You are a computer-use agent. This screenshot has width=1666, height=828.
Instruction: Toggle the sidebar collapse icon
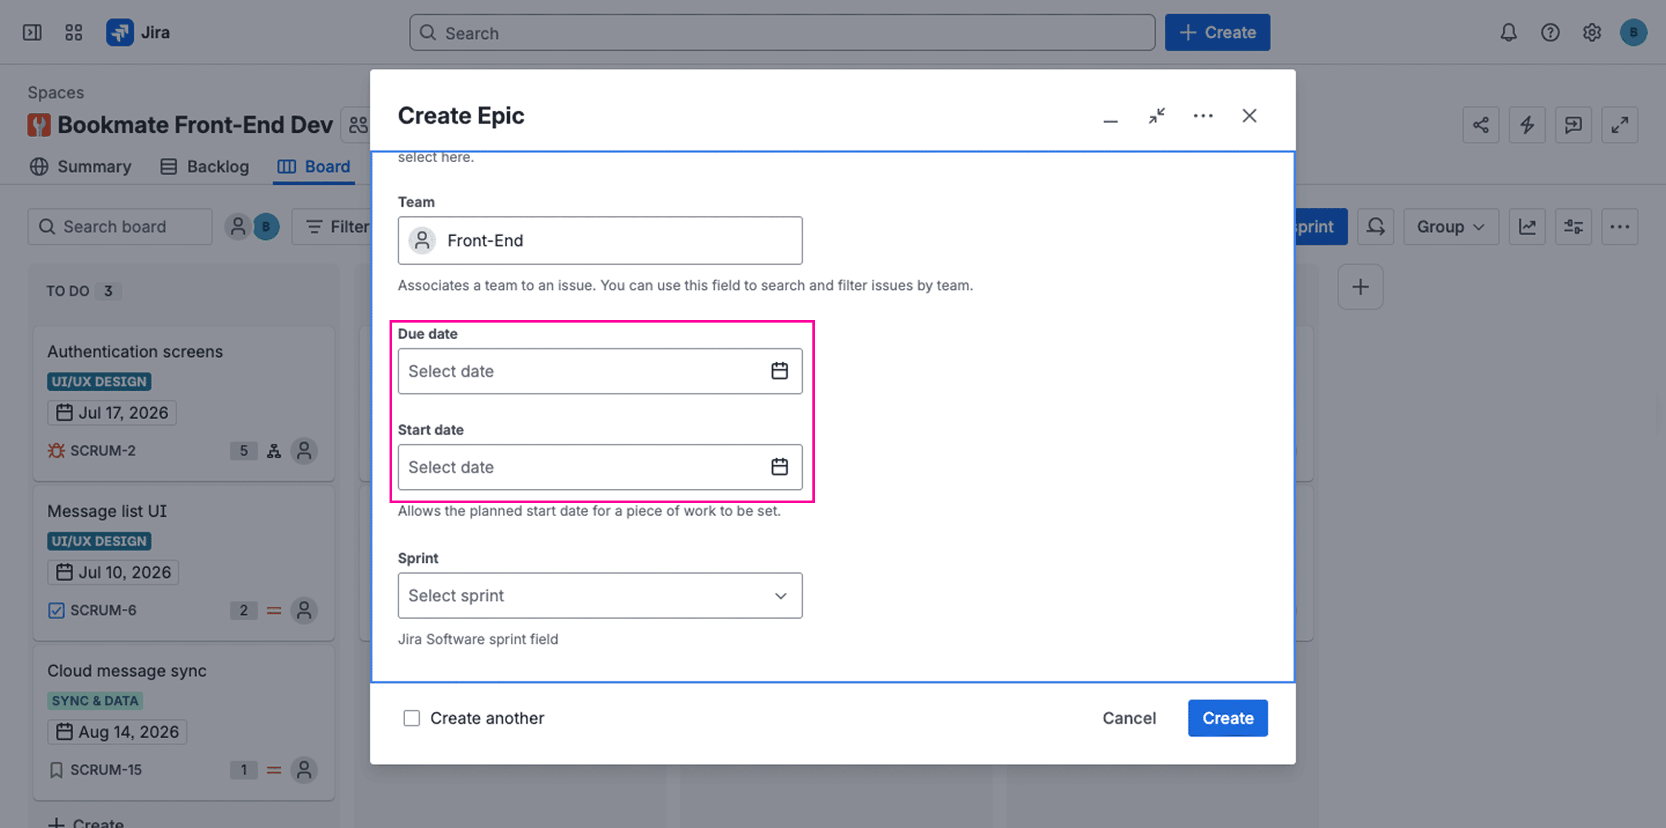[x=32, y=32]
